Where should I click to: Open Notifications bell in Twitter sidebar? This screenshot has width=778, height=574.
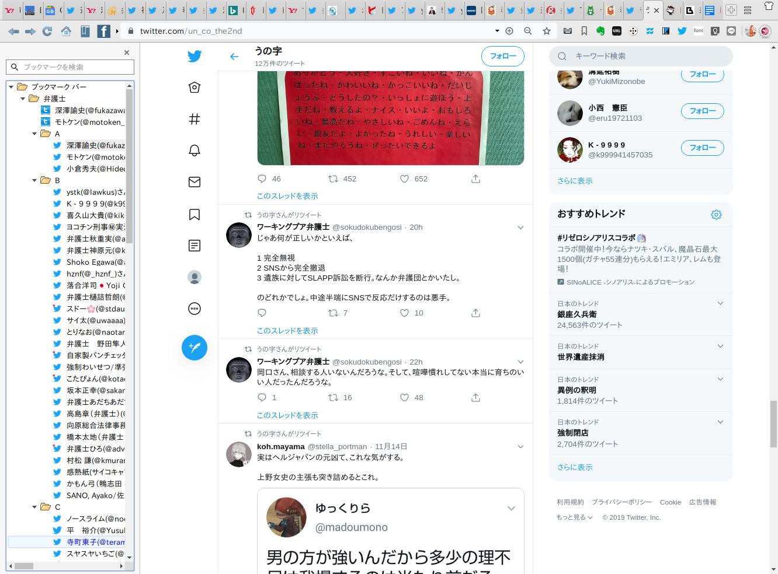point(194,150)
